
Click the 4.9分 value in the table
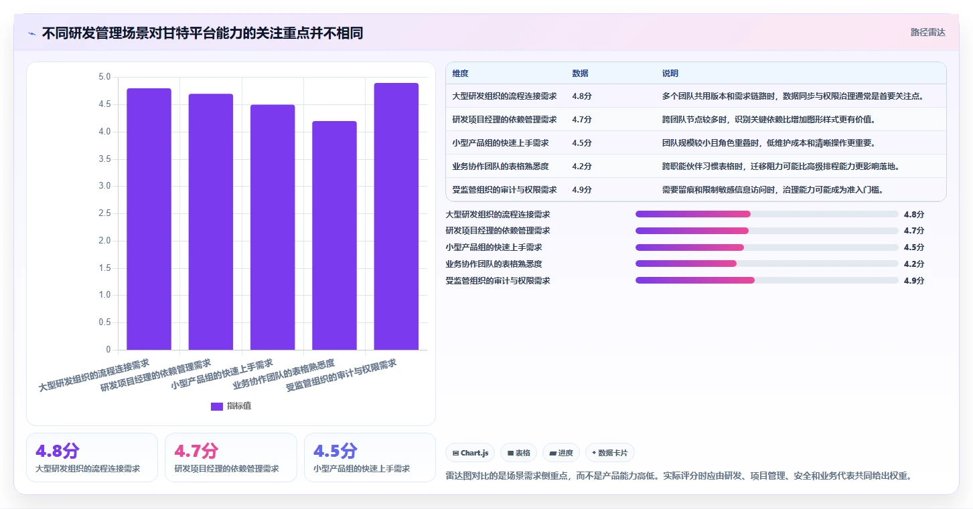coord(582,190)
